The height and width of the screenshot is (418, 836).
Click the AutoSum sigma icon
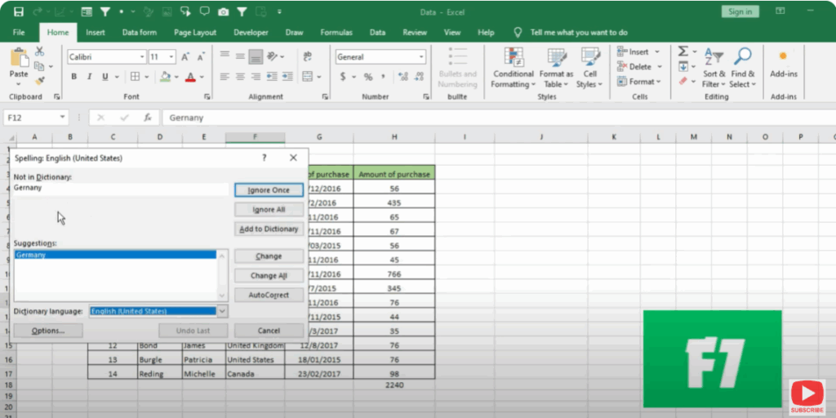tap(683, 51)
